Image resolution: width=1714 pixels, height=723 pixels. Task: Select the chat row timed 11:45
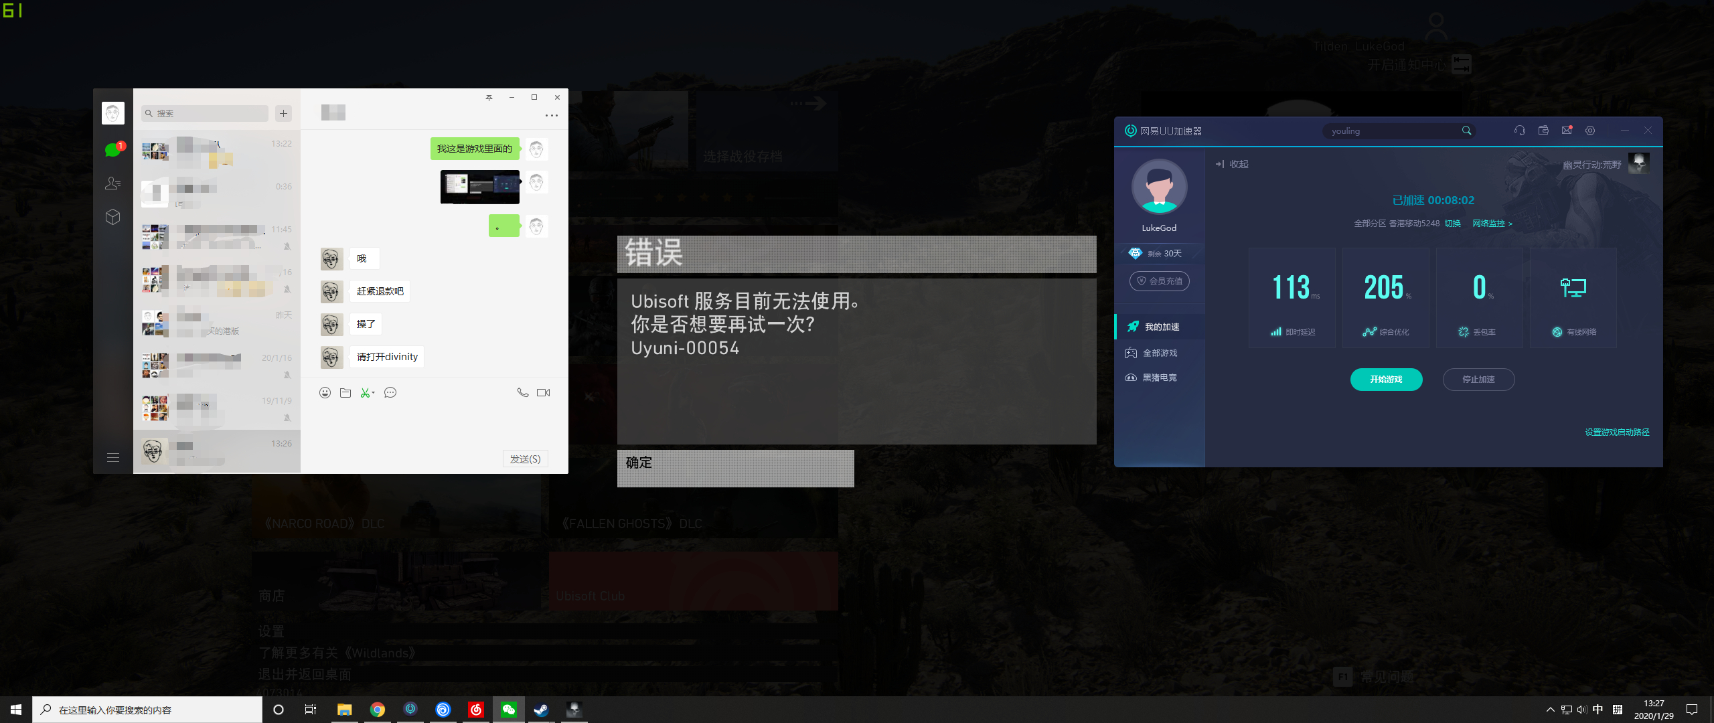[x=217, y=238]
